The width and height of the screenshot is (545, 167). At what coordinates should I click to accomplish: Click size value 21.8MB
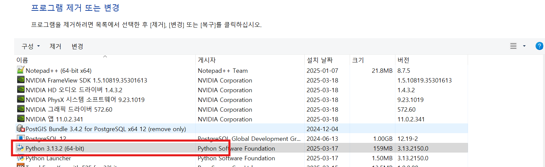382,71
